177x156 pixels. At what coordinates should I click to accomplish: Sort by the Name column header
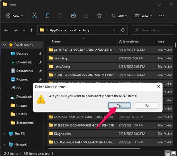coord(56,41)
